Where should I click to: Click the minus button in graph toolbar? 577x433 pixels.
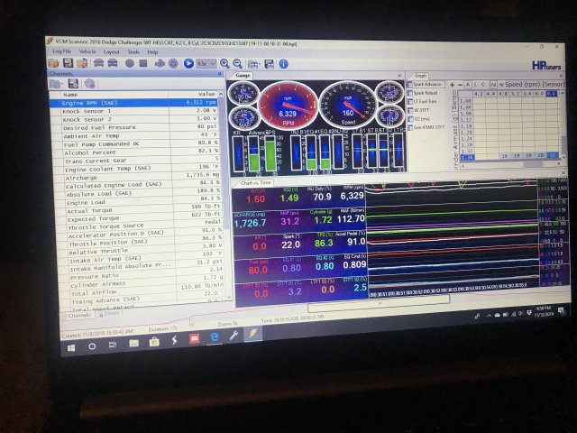click(460, 85)
